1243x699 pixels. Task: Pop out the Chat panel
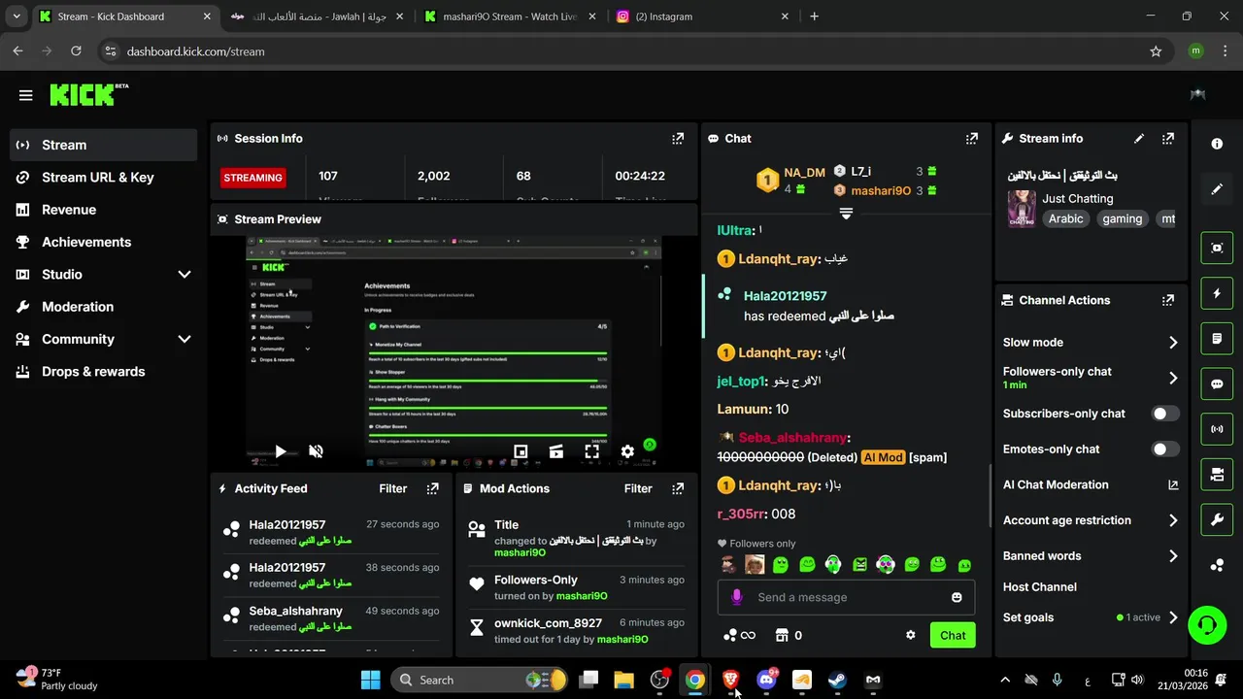[971, 139]
